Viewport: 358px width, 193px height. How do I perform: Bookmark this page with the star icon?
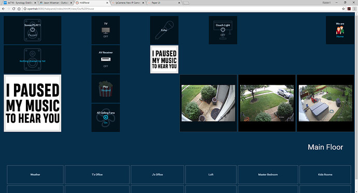(343, 9)
